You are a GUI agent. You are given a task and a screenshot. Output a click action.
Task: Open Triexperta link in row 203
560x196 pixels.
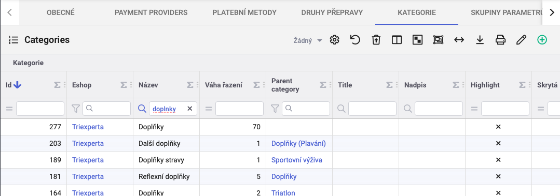pos(88,143)
